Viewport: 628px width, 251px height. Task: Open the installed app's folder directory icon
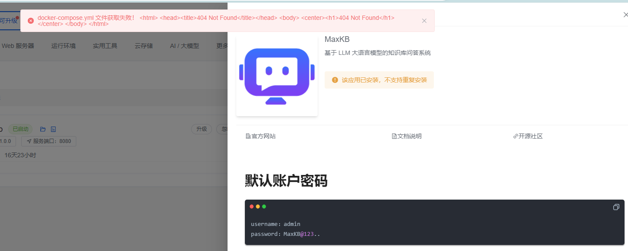click(43, 129)
